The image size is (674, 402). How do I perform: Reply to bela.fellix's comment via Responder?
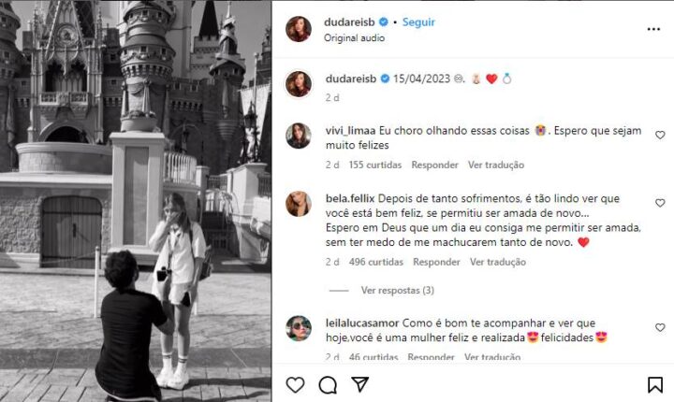[x=436, y=262]
